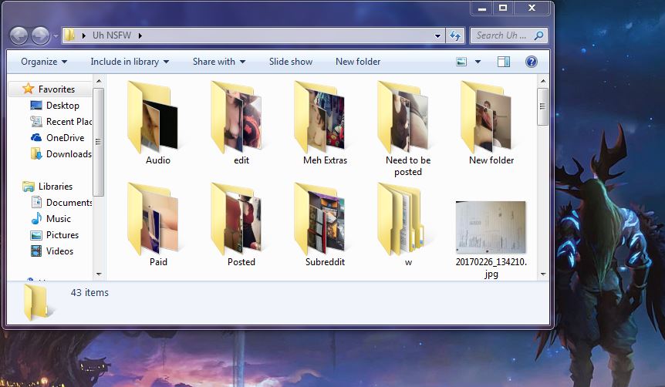665x387 pixels.
Task: Expand the arrow after Uh NSFW breadcrumb
Action: pos(140,35)
